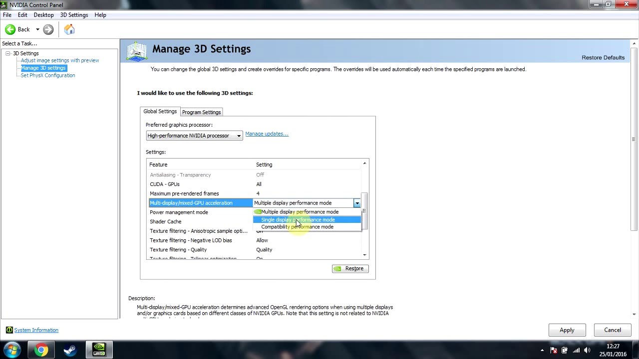Open Google Chrome from the taskbar
639x359 pixels.
[41, 350]
